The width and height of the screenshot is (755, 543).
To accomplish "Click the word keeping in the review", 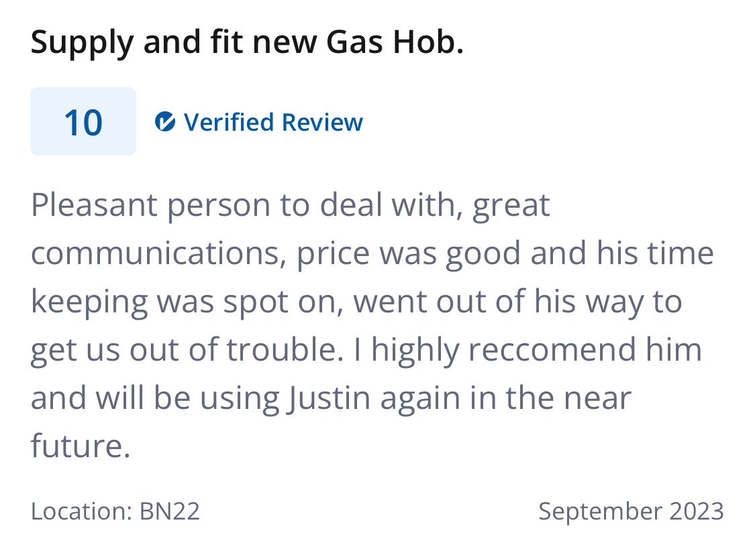I will (89, 303).
